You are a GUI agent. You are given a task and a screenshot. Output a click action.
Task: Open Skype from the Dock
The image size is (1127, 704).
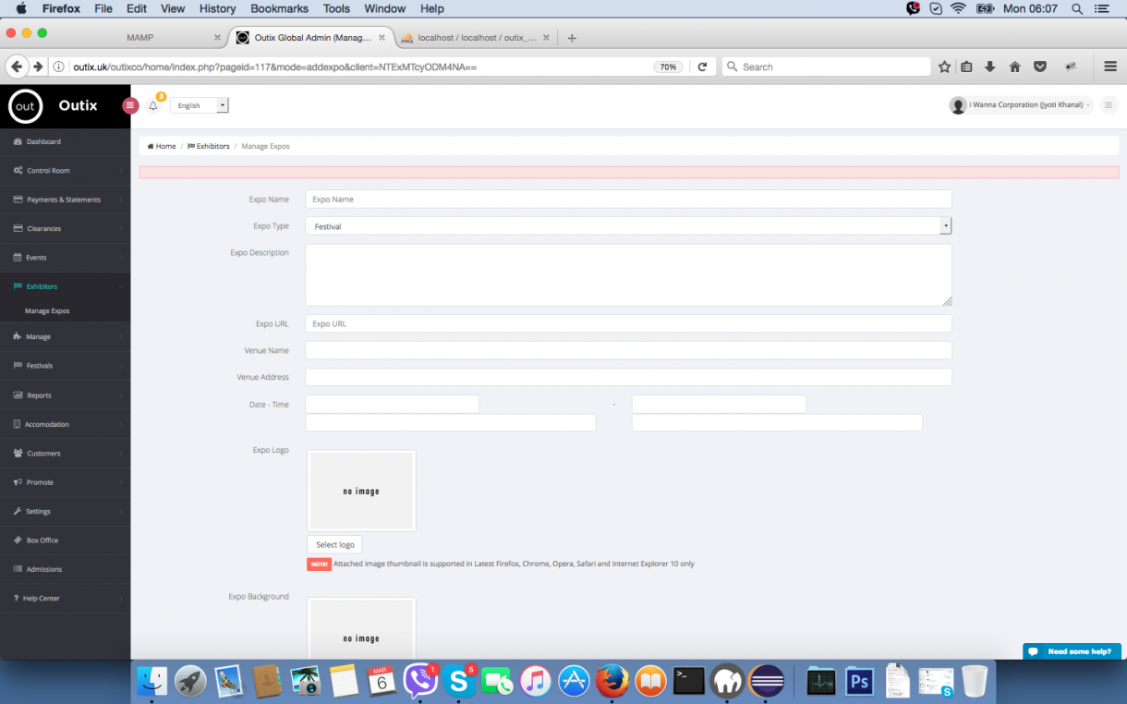[x=458, y=682]
